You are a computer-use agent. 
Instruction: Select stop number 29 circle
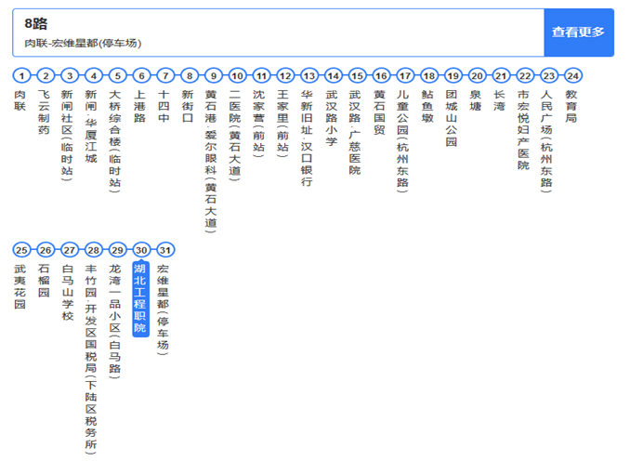click(x=117, y=250)
